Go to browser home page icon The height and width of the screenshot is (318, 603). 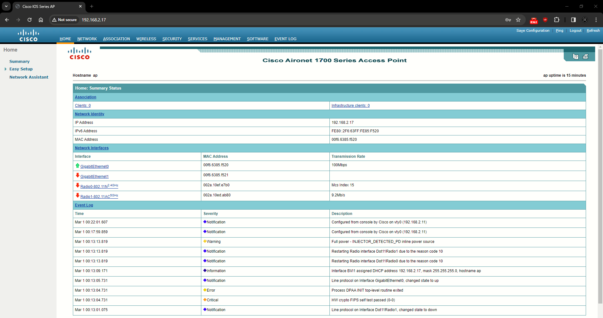tap(41, 20)
